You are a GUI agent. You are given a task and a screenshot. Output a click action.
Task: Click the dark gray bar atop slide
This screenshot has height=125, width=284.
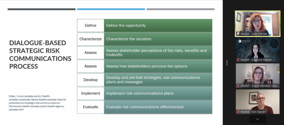(x=42, y=9)
